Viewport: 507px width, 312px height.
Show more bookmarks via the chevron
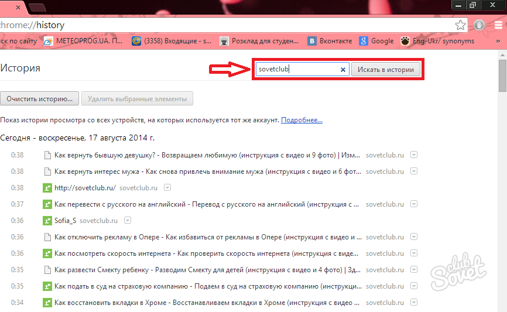[498, 41]
